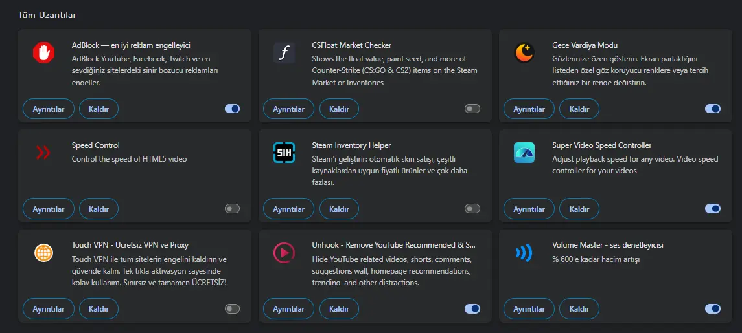The width and height of the screenshot is (742, 333).
Task: Disable the Volume Master toggle
Action: click(x=713, y=309)
